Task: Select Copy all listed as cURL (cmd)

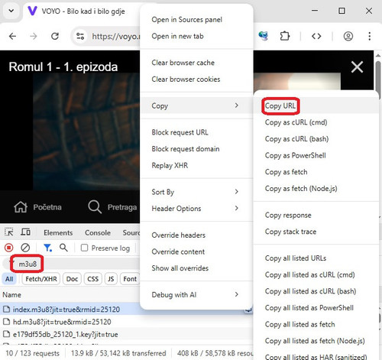Action: (x=316, y=274)
